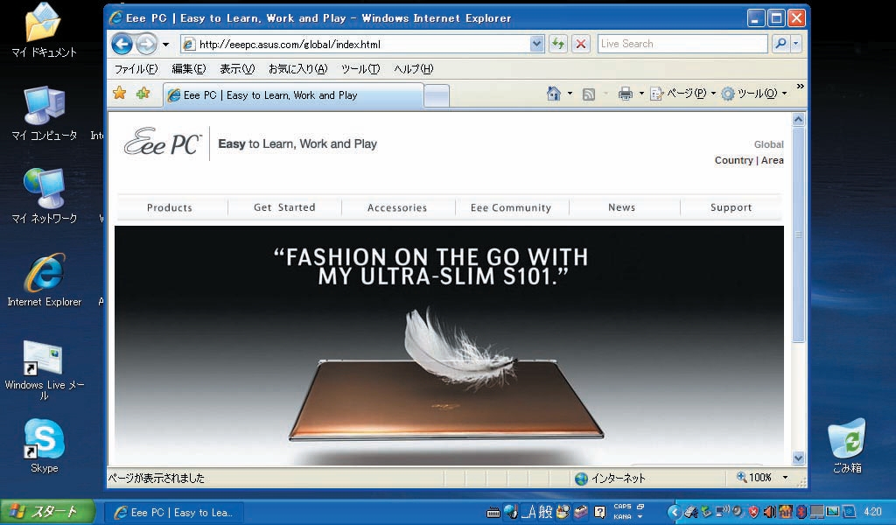This screenshot has height=525, width=896.
Task: Click the RSS feeds icon
Action: pos(589,94)
